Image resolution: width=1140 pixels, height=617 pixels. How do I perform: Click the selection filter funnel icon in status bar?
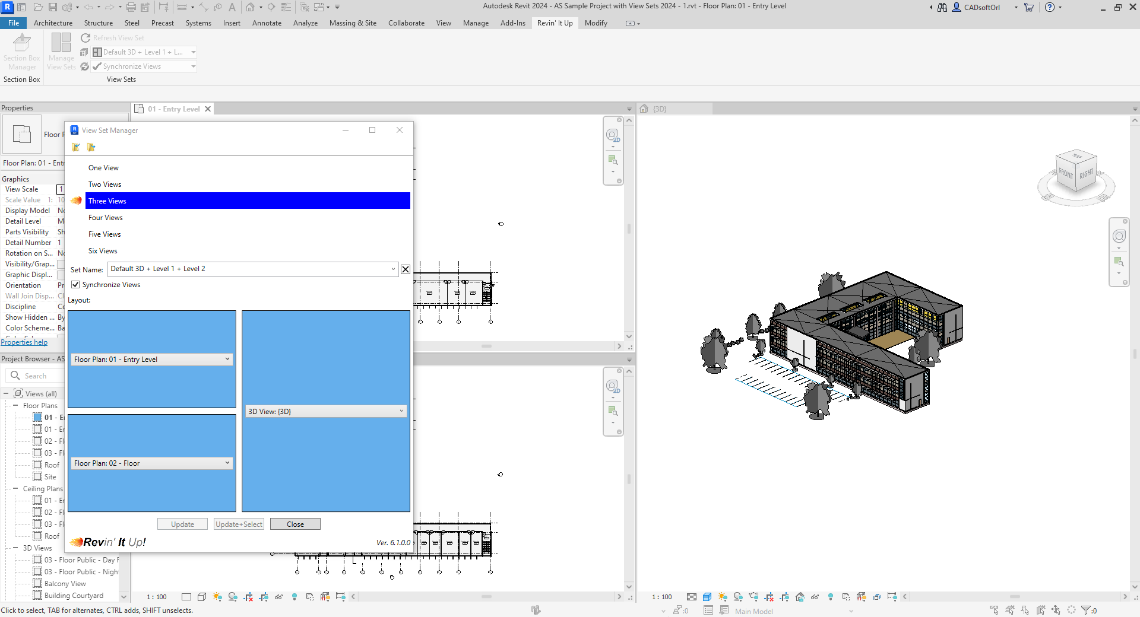tap(1085, 610)
